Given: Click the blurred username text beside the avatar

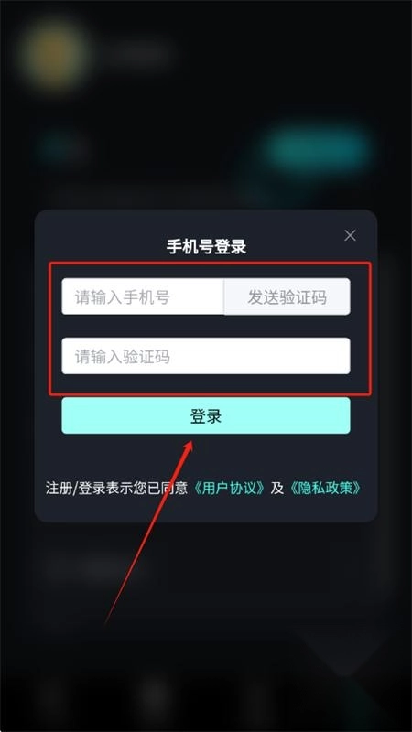Looking at the screenshot, I should tap(138, 53).
